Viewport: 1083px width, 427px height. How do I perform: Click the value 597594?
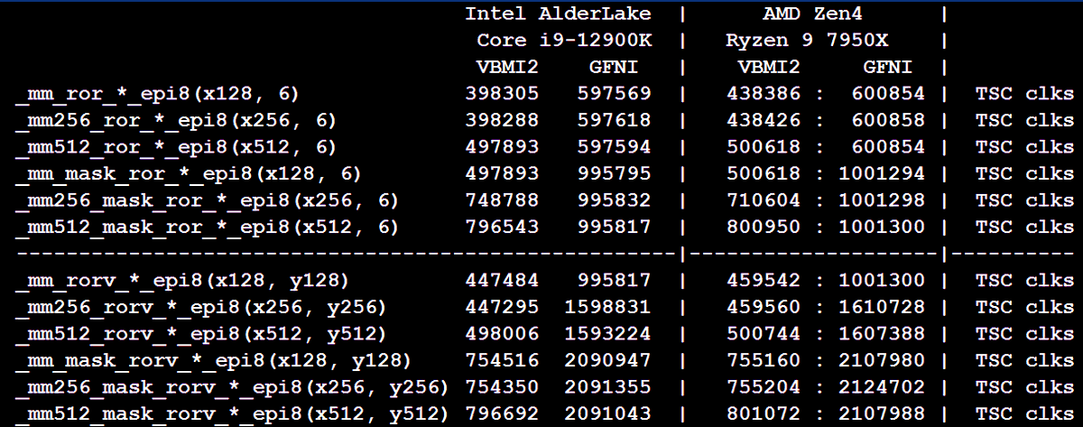click(x=614, y=146)
